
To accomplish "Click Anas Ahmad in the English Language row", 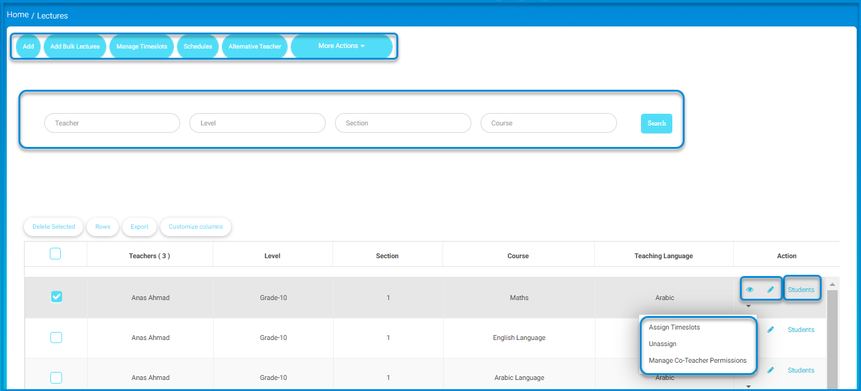I will coord(151,338).
